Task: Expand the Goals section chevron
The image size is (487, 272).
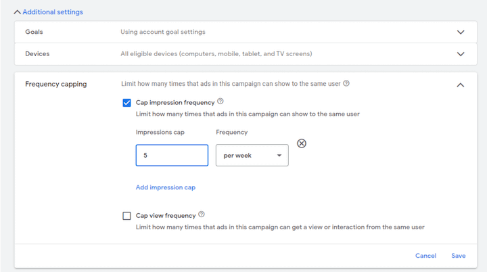Action: [461, 32]
